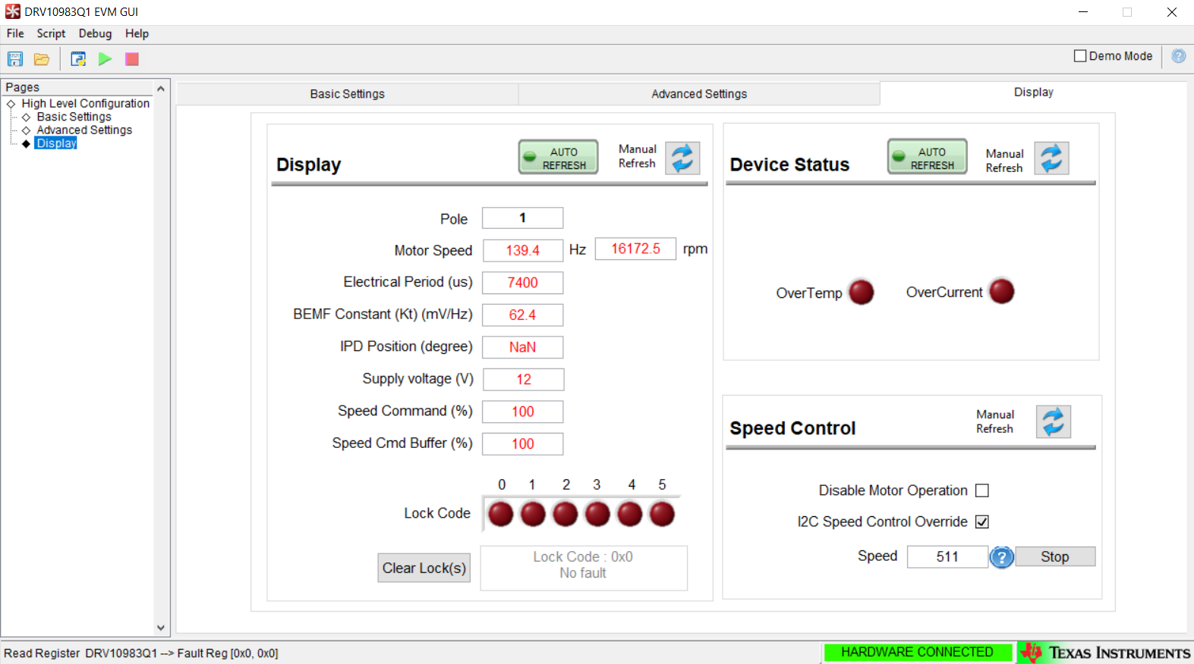1194x664 pixels.
Task: Click the Save toolbar icon
Action: (x=15, y=59)
